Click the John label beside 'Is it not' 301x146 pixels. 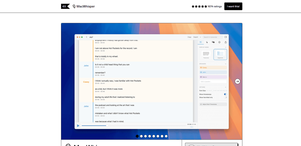pyautogui.click(x=86, y=65)
